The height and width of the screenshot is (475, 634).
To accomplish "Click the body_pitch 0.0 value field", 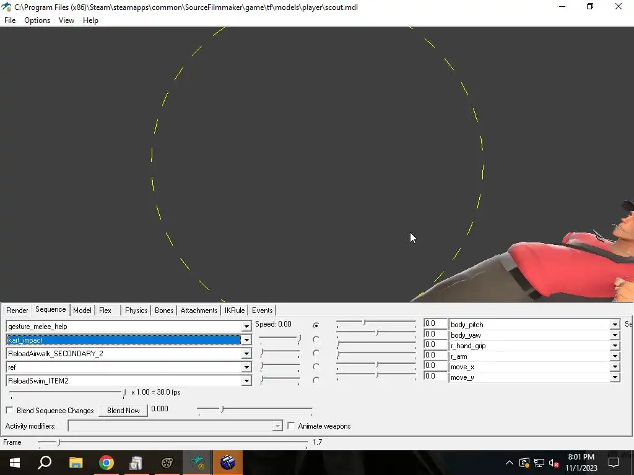I will (435, 323).
